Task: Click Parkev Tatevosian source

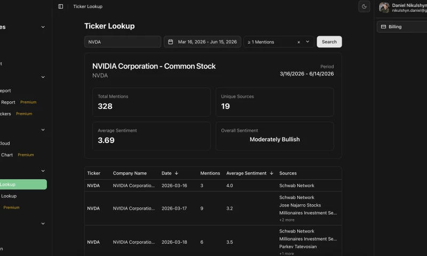Action: tap(298, 246)
